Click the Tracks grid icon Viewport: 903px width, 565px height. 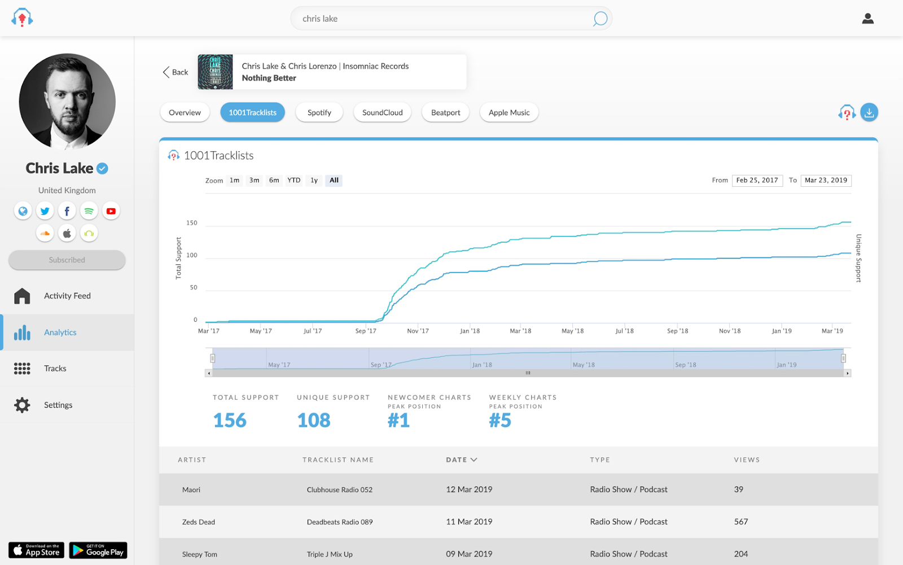click(22, 369)
